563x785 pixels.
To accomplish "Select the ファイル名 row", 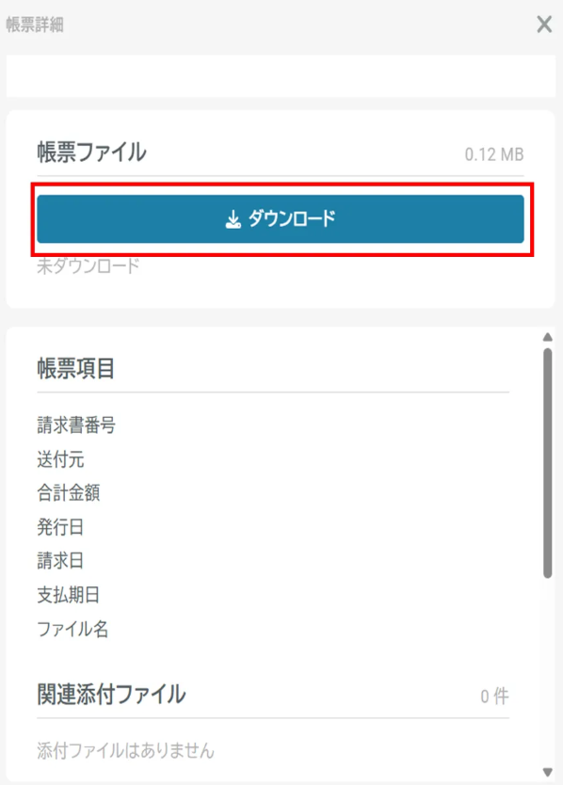I will 273,629.
